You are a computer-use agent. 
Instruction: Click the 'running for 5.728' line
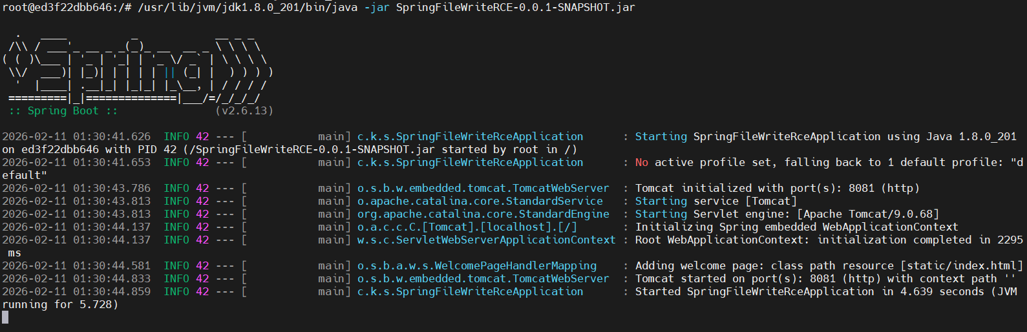60,305
